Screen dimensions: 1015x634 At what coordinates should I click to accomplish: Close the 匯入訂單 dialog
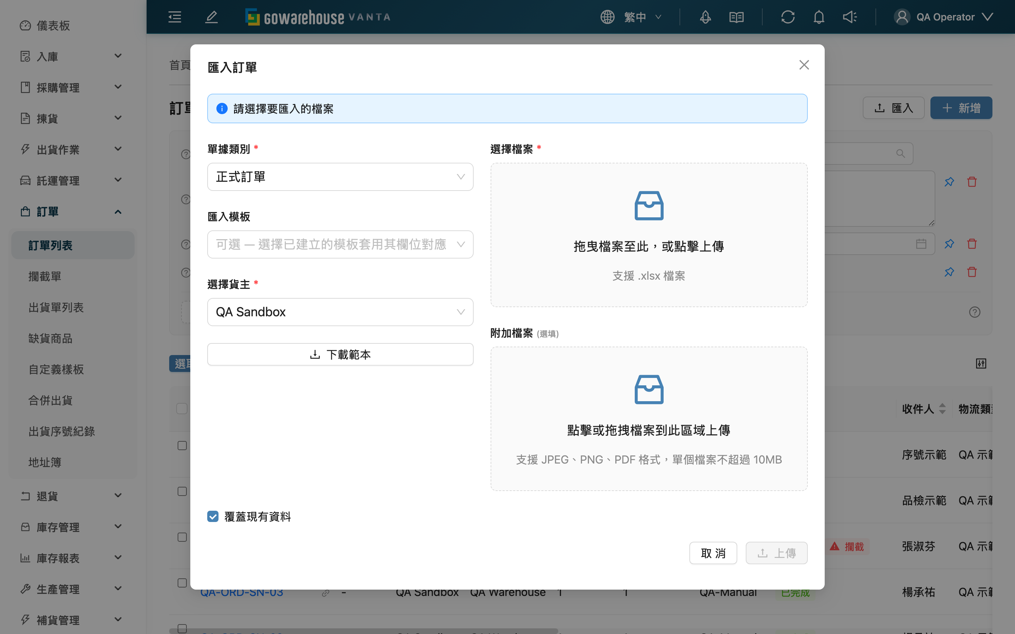coord(804,65)
